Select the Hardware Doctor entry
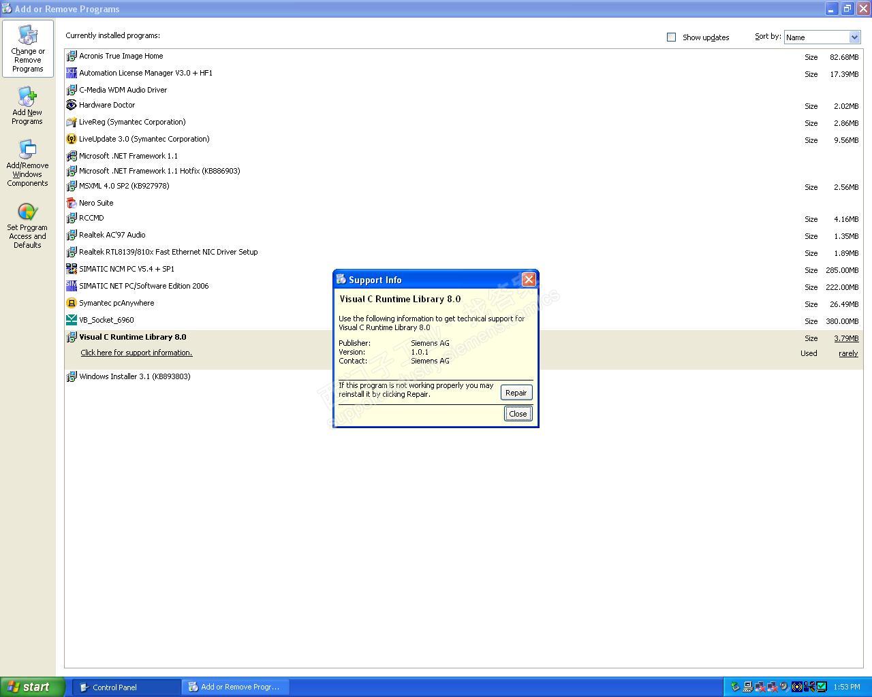 [x=463, y=106]
